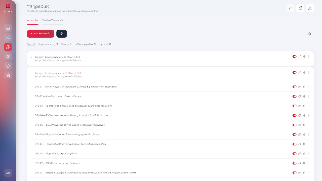Click the user profile icon
Screen dimensions: 322x181
310,8
